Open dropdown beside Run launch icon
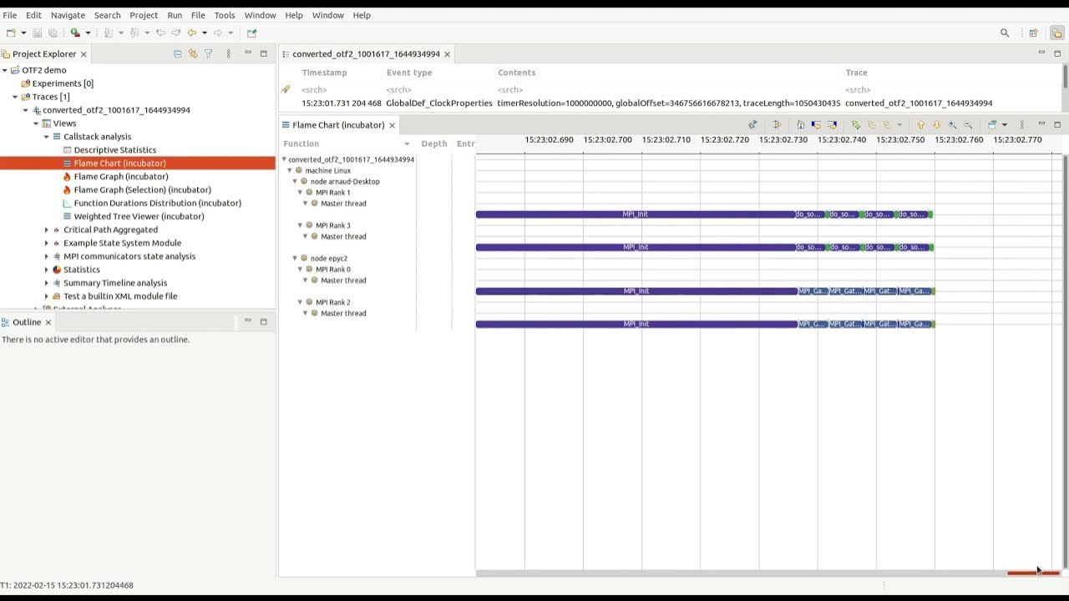 tap(88, 33)
